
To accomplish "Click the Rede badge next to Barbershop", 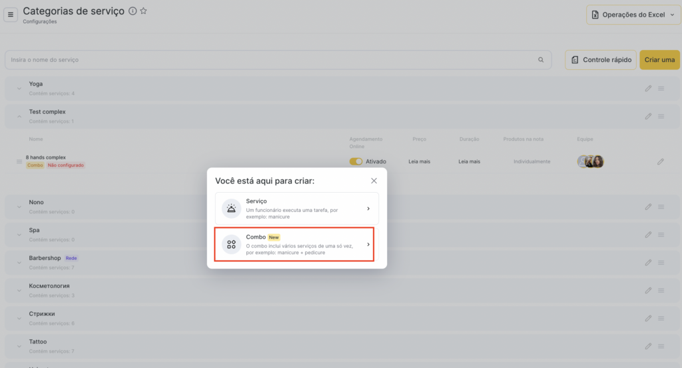I will (71, 258).
